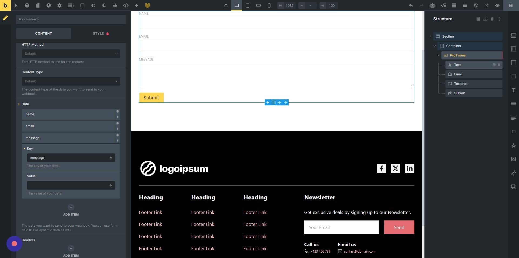The height and width of the screenshot is (258, 519).
Task: Open the custom code editor icon
Action: coord(125,5)
